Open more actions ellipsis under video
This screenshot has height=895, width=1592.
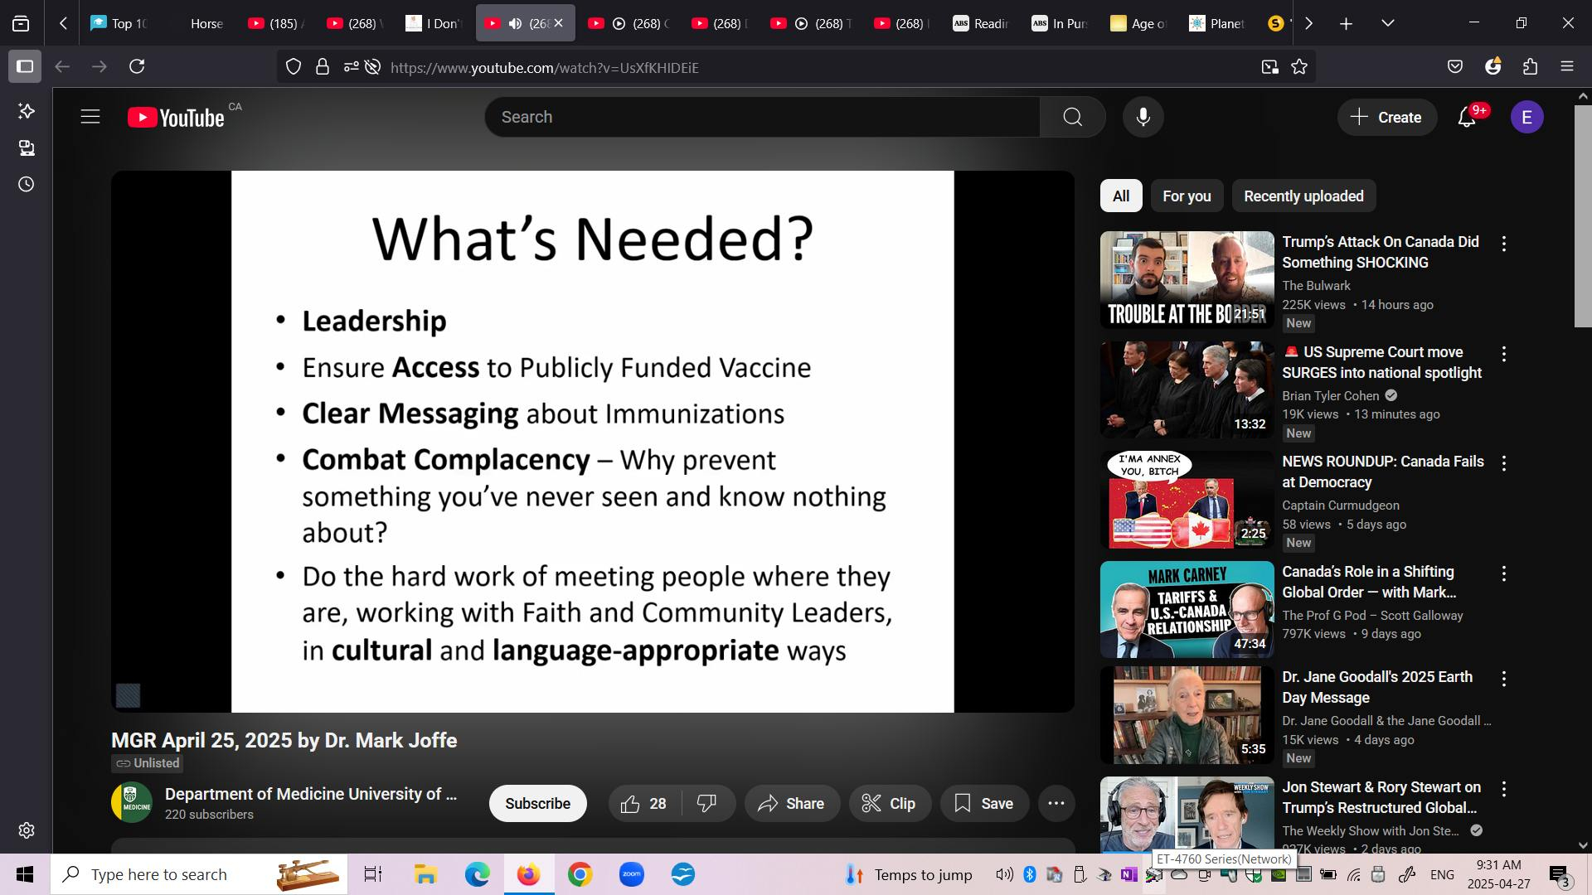pos(1056,803)
